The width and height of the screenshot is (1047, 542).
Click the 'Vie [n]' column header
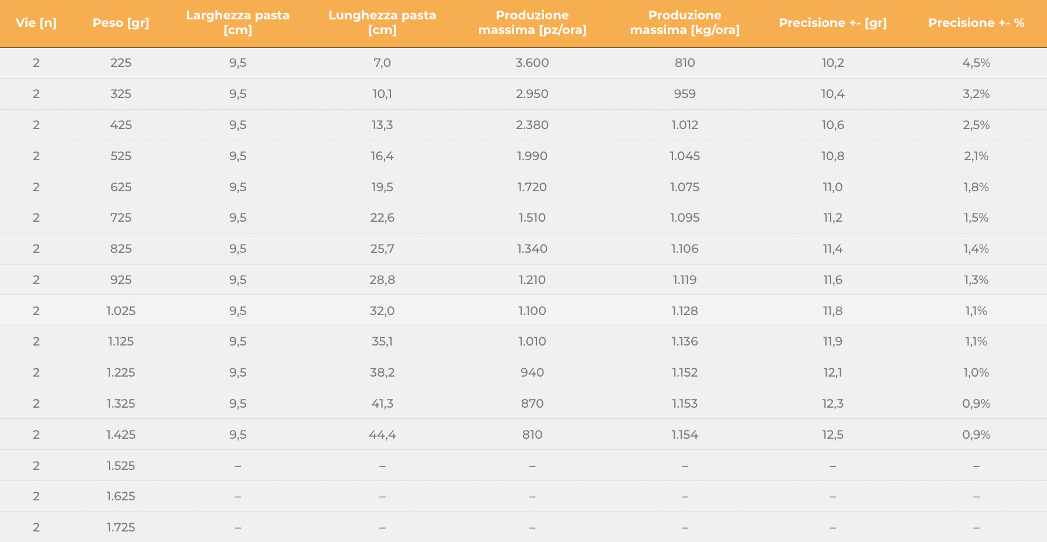(36, 23)
